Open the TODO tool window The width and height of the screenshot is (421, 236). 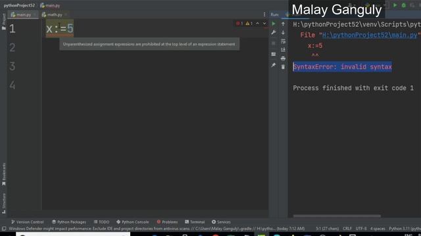pos(101,222)
